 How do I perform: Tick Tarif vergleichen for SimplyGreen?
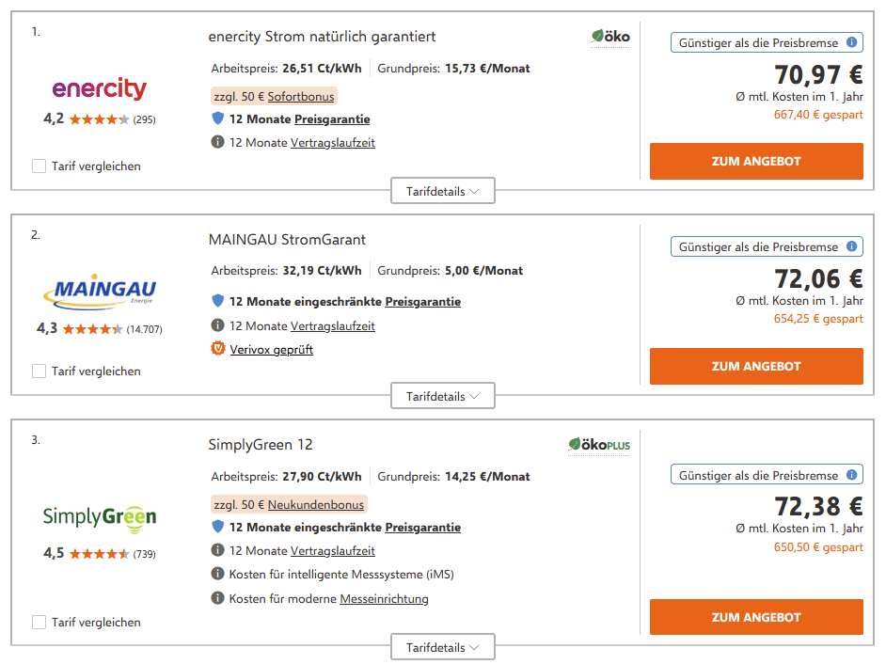[39, 623]
